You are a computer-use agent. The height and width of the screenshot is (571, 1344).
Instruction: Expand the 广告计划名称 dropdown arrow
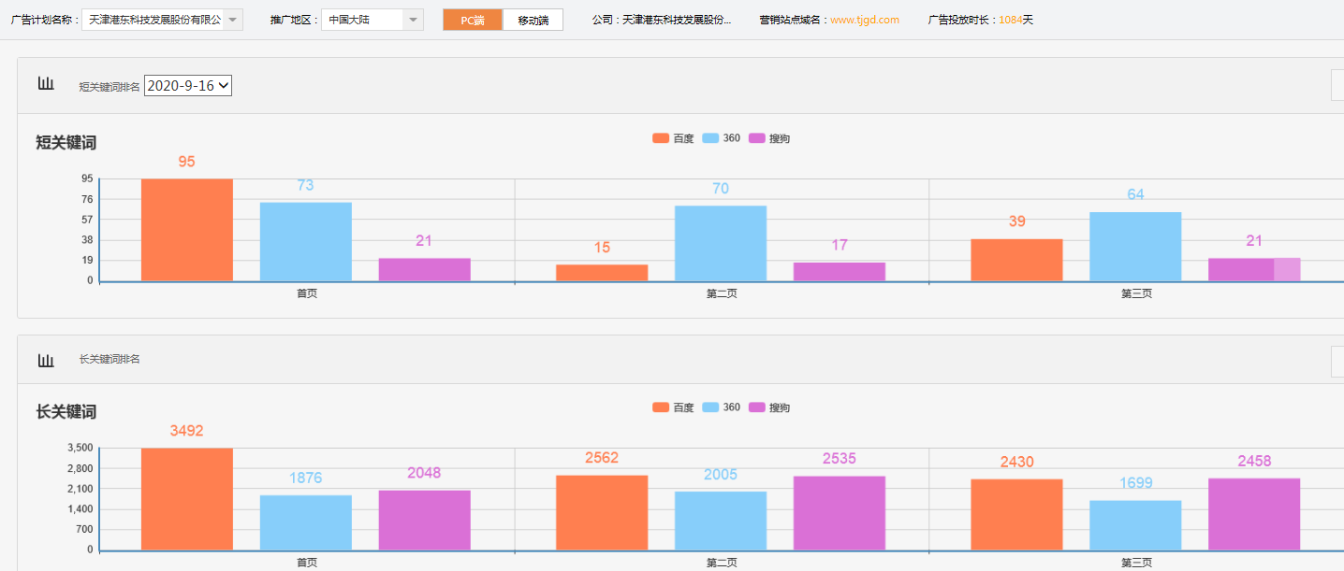[x=233, y=20]
